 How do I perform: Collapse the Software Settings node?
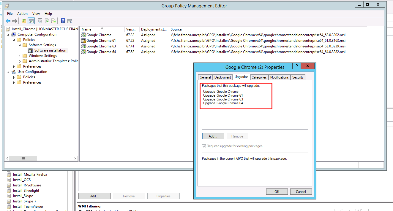[20, 45]
